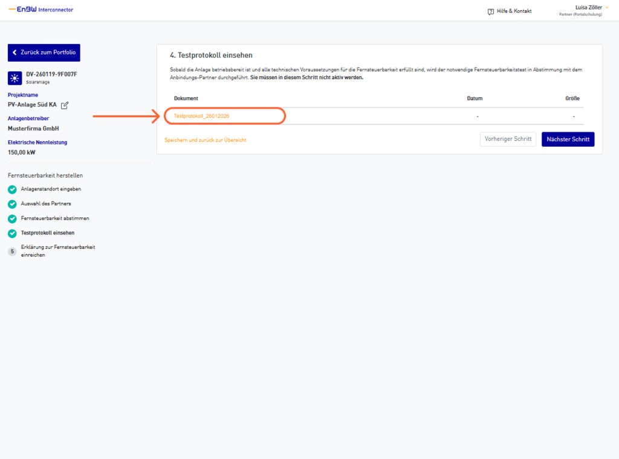
Task: Return via Zurück zum Portfolio button
Action: 44,53
